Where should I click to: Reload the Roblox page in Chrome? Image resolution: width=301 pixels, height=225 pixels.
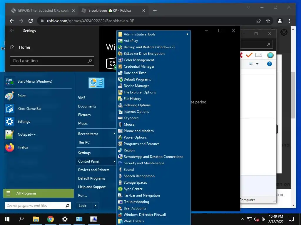click(x=31, y=21)
